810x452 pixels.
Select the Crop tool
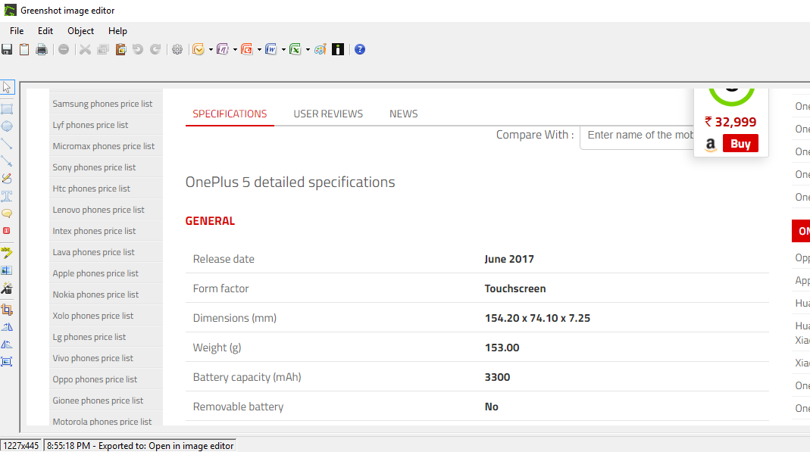(7, 310)
